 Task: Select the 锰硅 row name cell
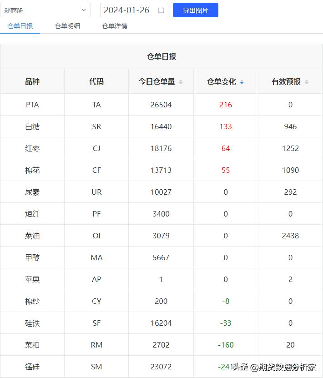32,367
